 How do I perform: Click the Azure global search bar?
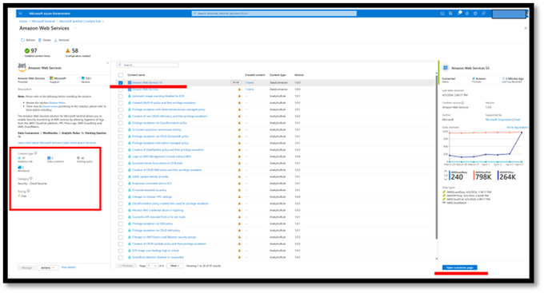pyautogui.click(x=274, y=14)
